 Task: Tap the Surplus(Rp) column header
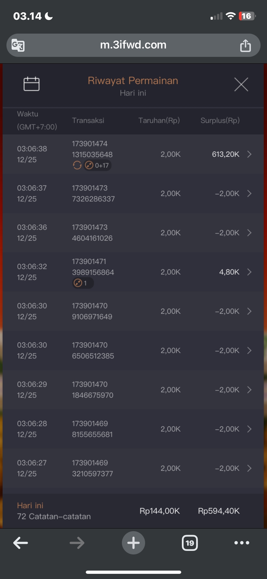pos(220,121)
